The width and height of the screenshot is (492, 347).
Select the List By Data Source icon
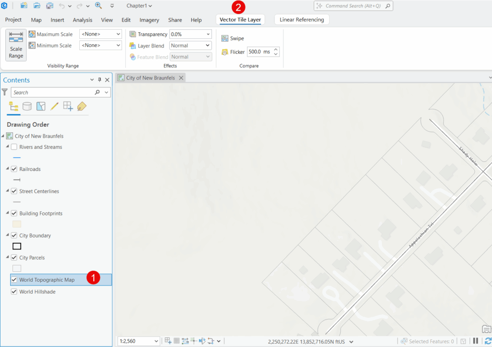click(27, 107)
